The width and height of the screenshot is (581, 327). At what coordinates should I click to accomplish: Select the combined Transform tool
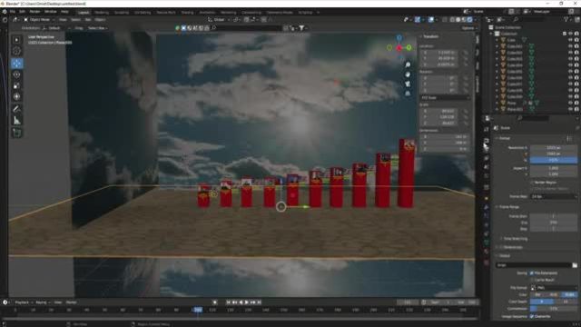tap(16, 97)
